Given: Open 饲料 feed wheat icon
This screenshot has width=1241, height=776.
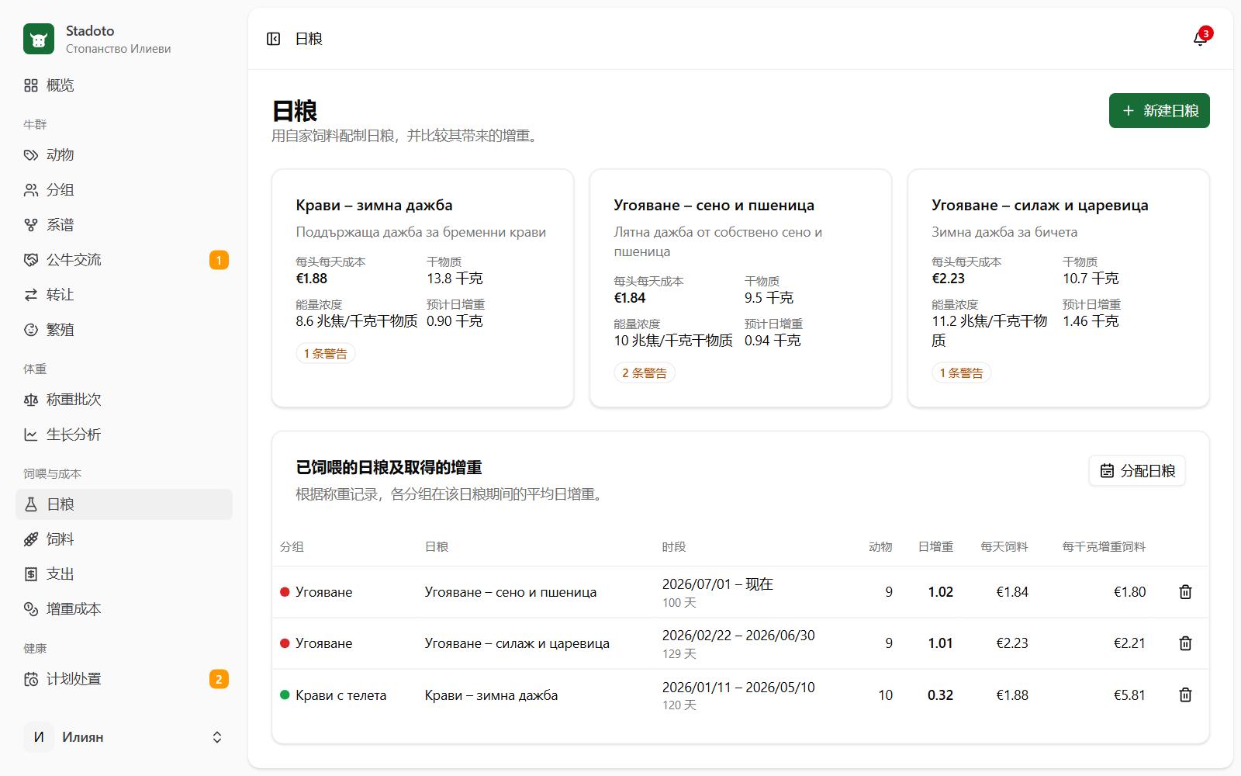Looking at the screenshot, I should point(31,539).
